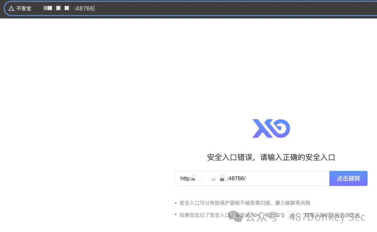Click the bullet dot before 如果您忘记了安全入口

click(176, 215)
